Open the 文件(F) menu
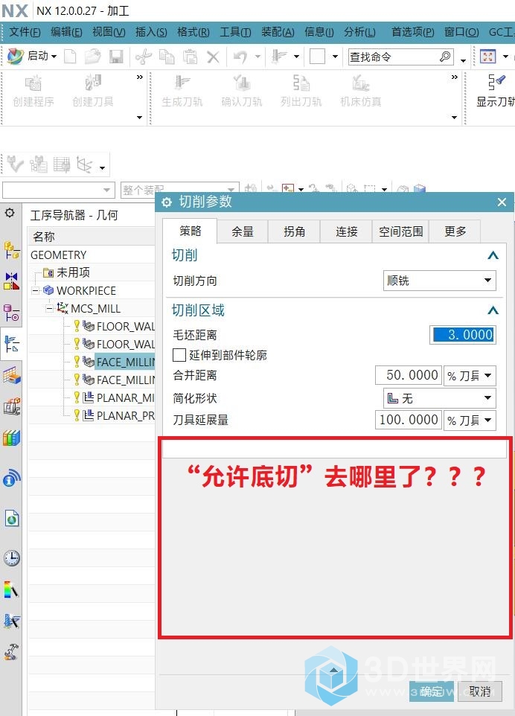 coord(25,32)
